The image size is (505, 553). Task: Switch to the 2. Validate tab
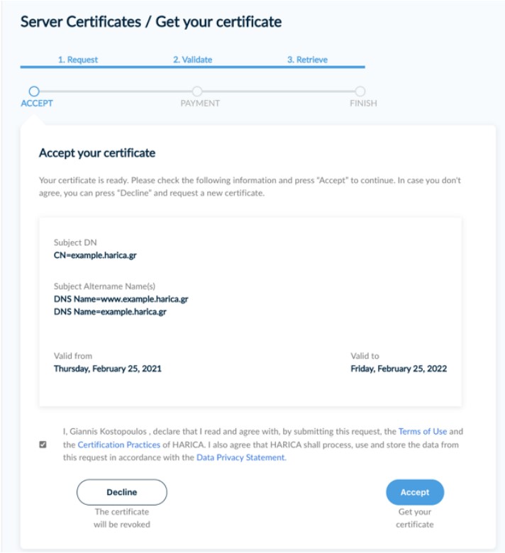pos(192,60)
